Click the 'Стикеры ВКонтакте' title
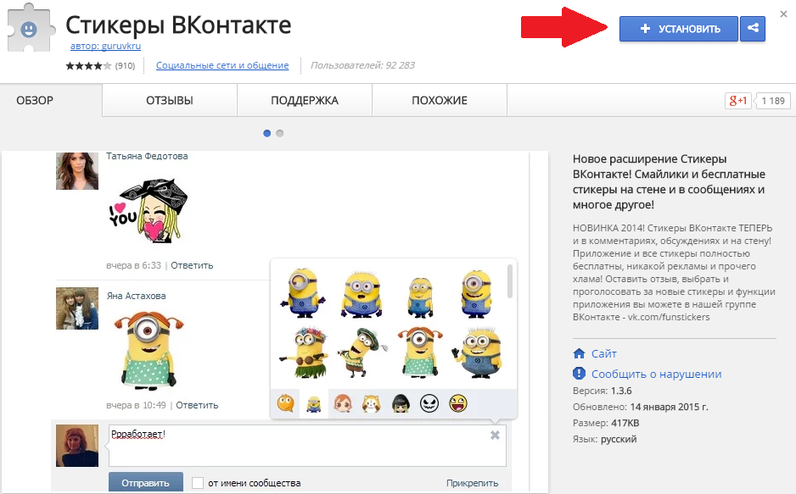The image size is (796, 494). pyautogui.click(x=178, y=25)
